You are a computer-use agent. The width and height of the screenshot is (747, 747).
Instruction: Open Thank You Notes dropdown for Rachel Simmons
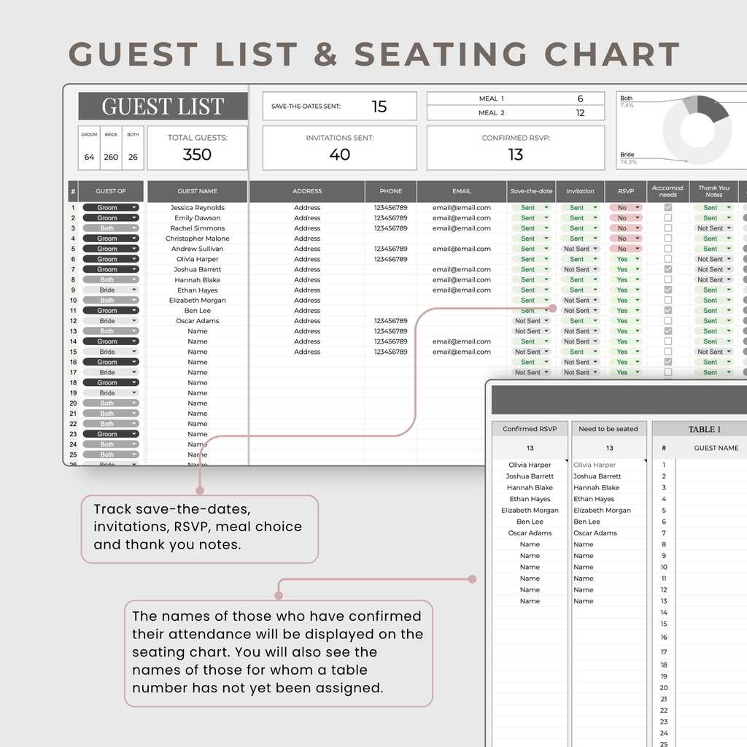click(x=713, y=228)
